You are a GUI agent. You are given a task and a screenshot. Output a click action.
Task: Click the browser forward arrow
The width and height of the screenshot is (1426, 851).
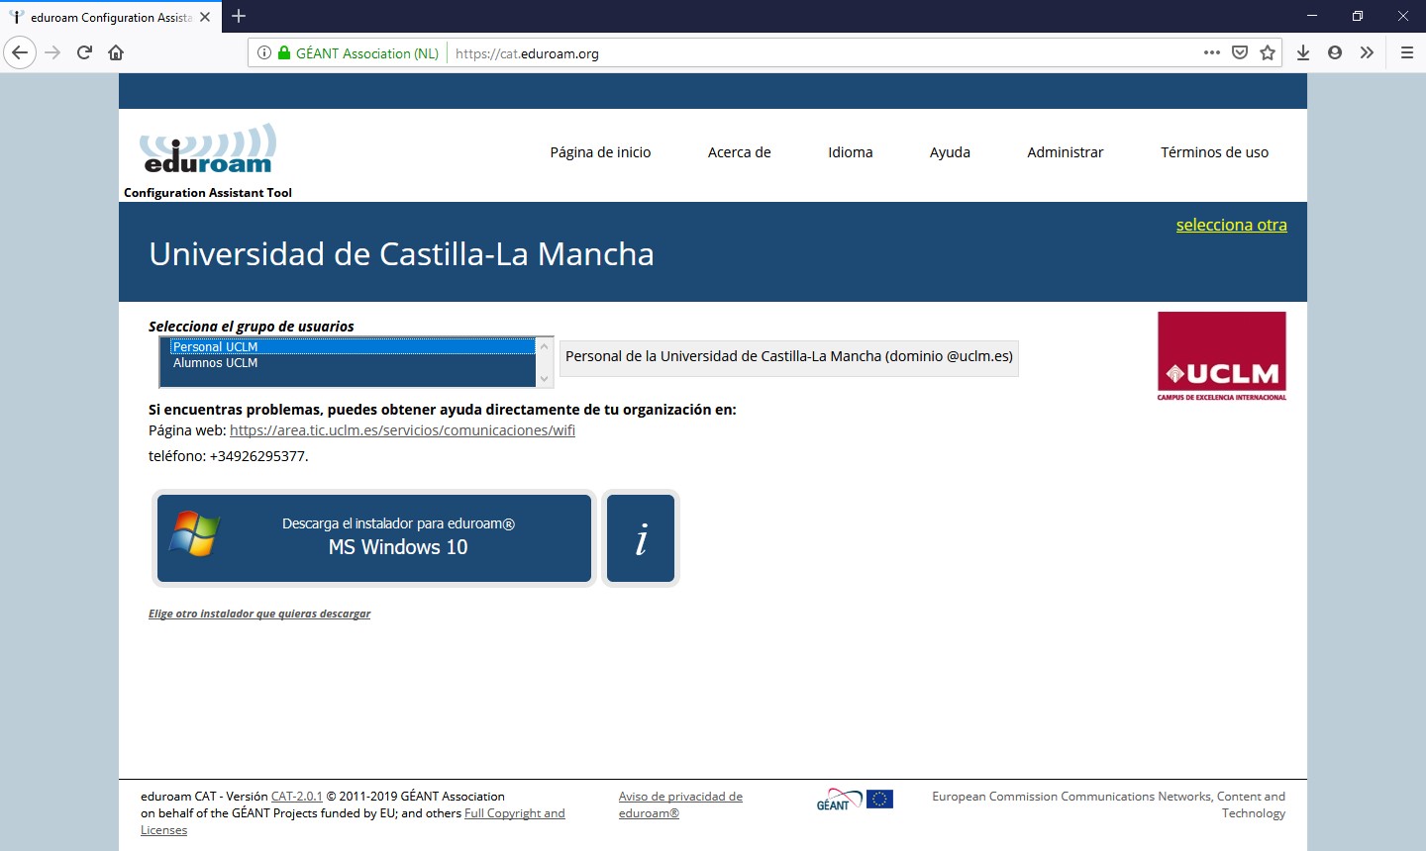(53, 52)
